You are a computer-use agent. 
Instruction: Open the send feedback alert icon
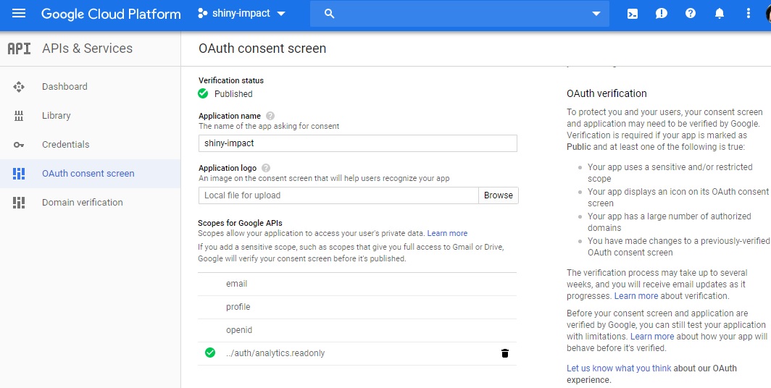(x=662, y=14)
